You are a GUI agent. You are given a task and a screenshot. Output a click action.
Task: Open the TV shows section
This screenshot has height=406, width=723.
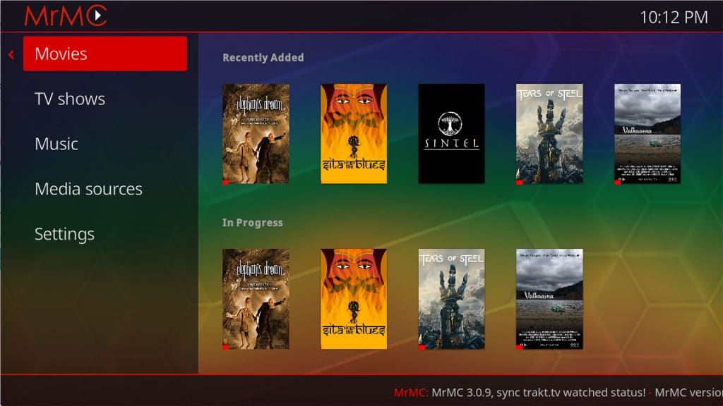tap(70, 99)
